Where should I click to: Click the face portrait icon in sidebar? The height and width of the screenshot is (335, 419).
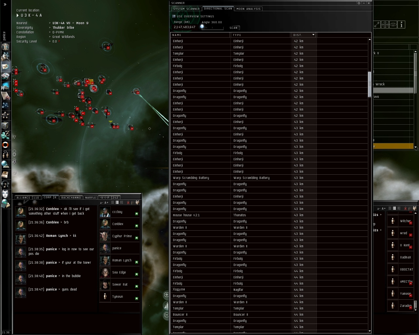point(5,194)
